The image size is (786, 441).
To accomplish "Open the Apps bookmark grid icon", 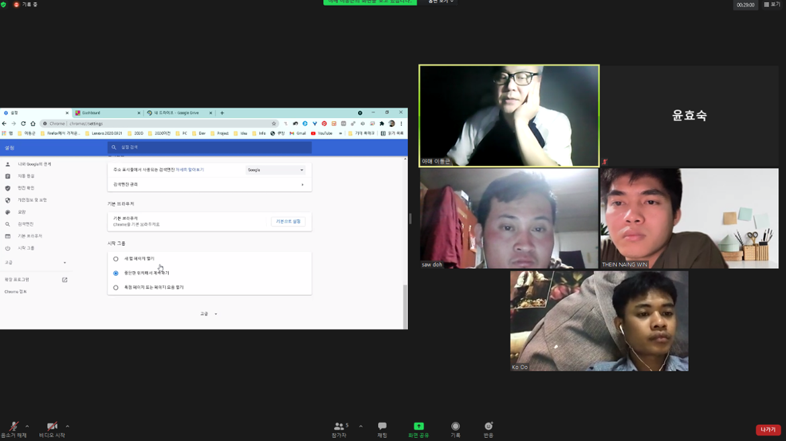I will 5,134.
